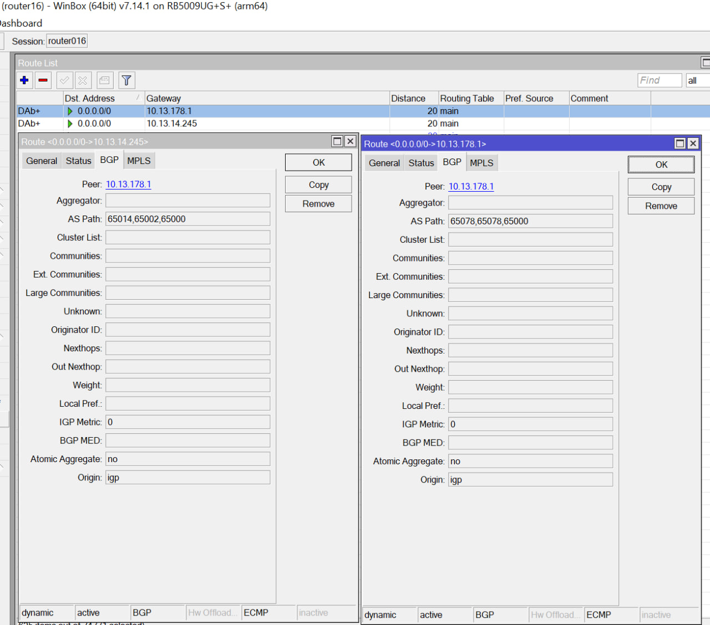The height and width of the screenshot is (625, 710).
Task: Switch to General tab in the left route window
Action: pos(42,161)
